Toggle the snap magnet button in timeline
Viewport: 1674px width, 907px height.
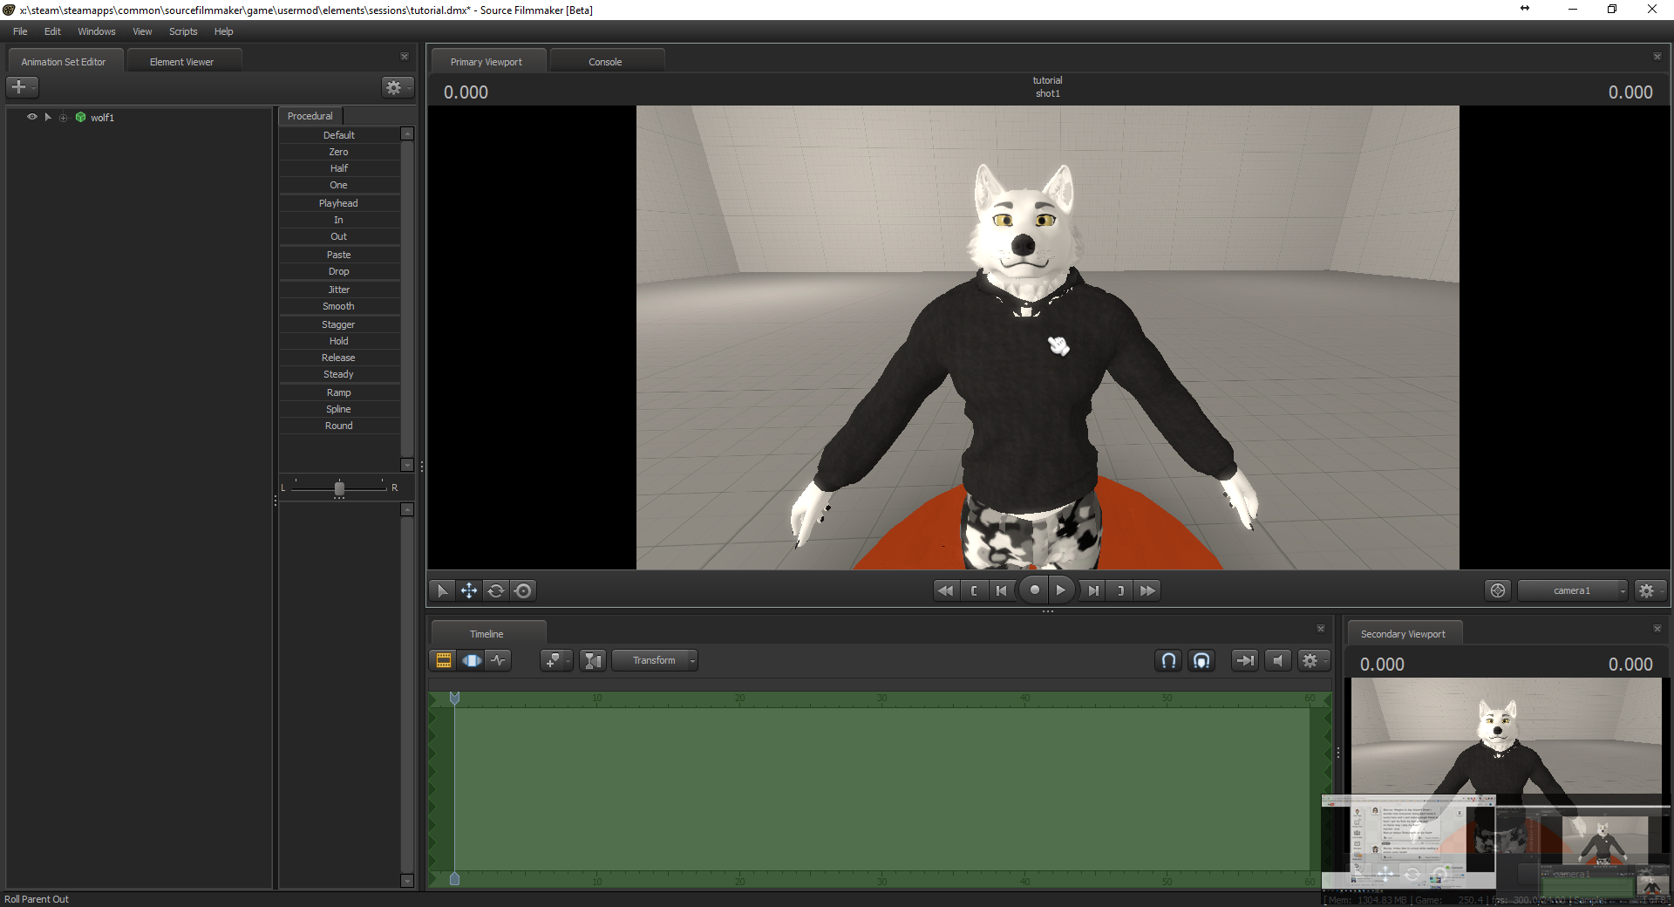tap(1168, 660)
